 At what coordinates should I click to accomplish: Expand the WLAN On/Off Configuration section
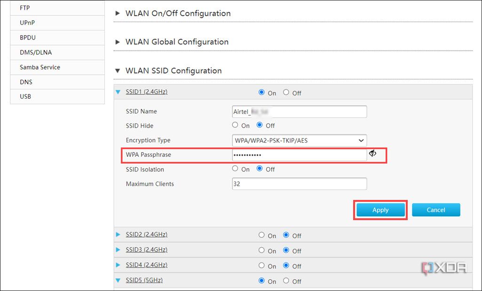pos(117,13)
